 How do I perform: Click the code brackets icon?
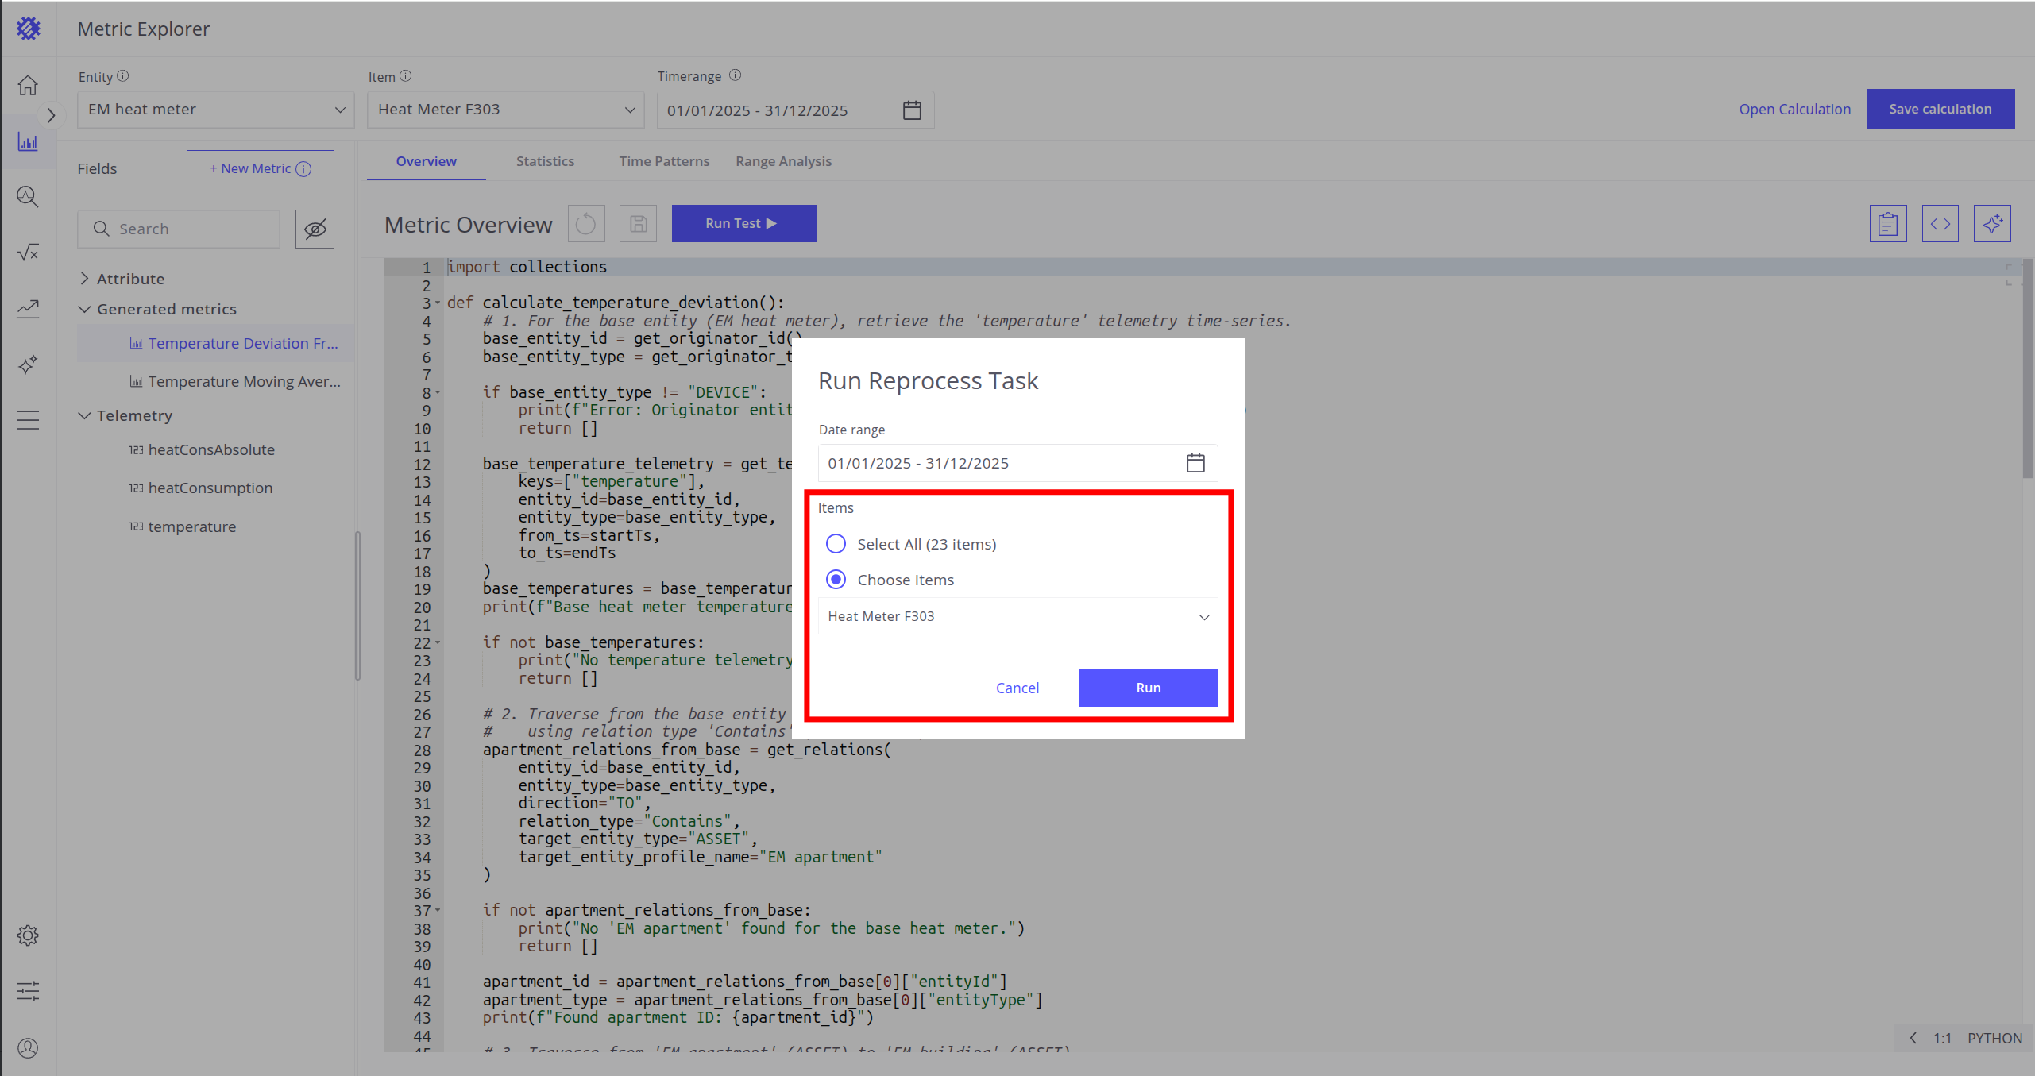click(1940, 224)
